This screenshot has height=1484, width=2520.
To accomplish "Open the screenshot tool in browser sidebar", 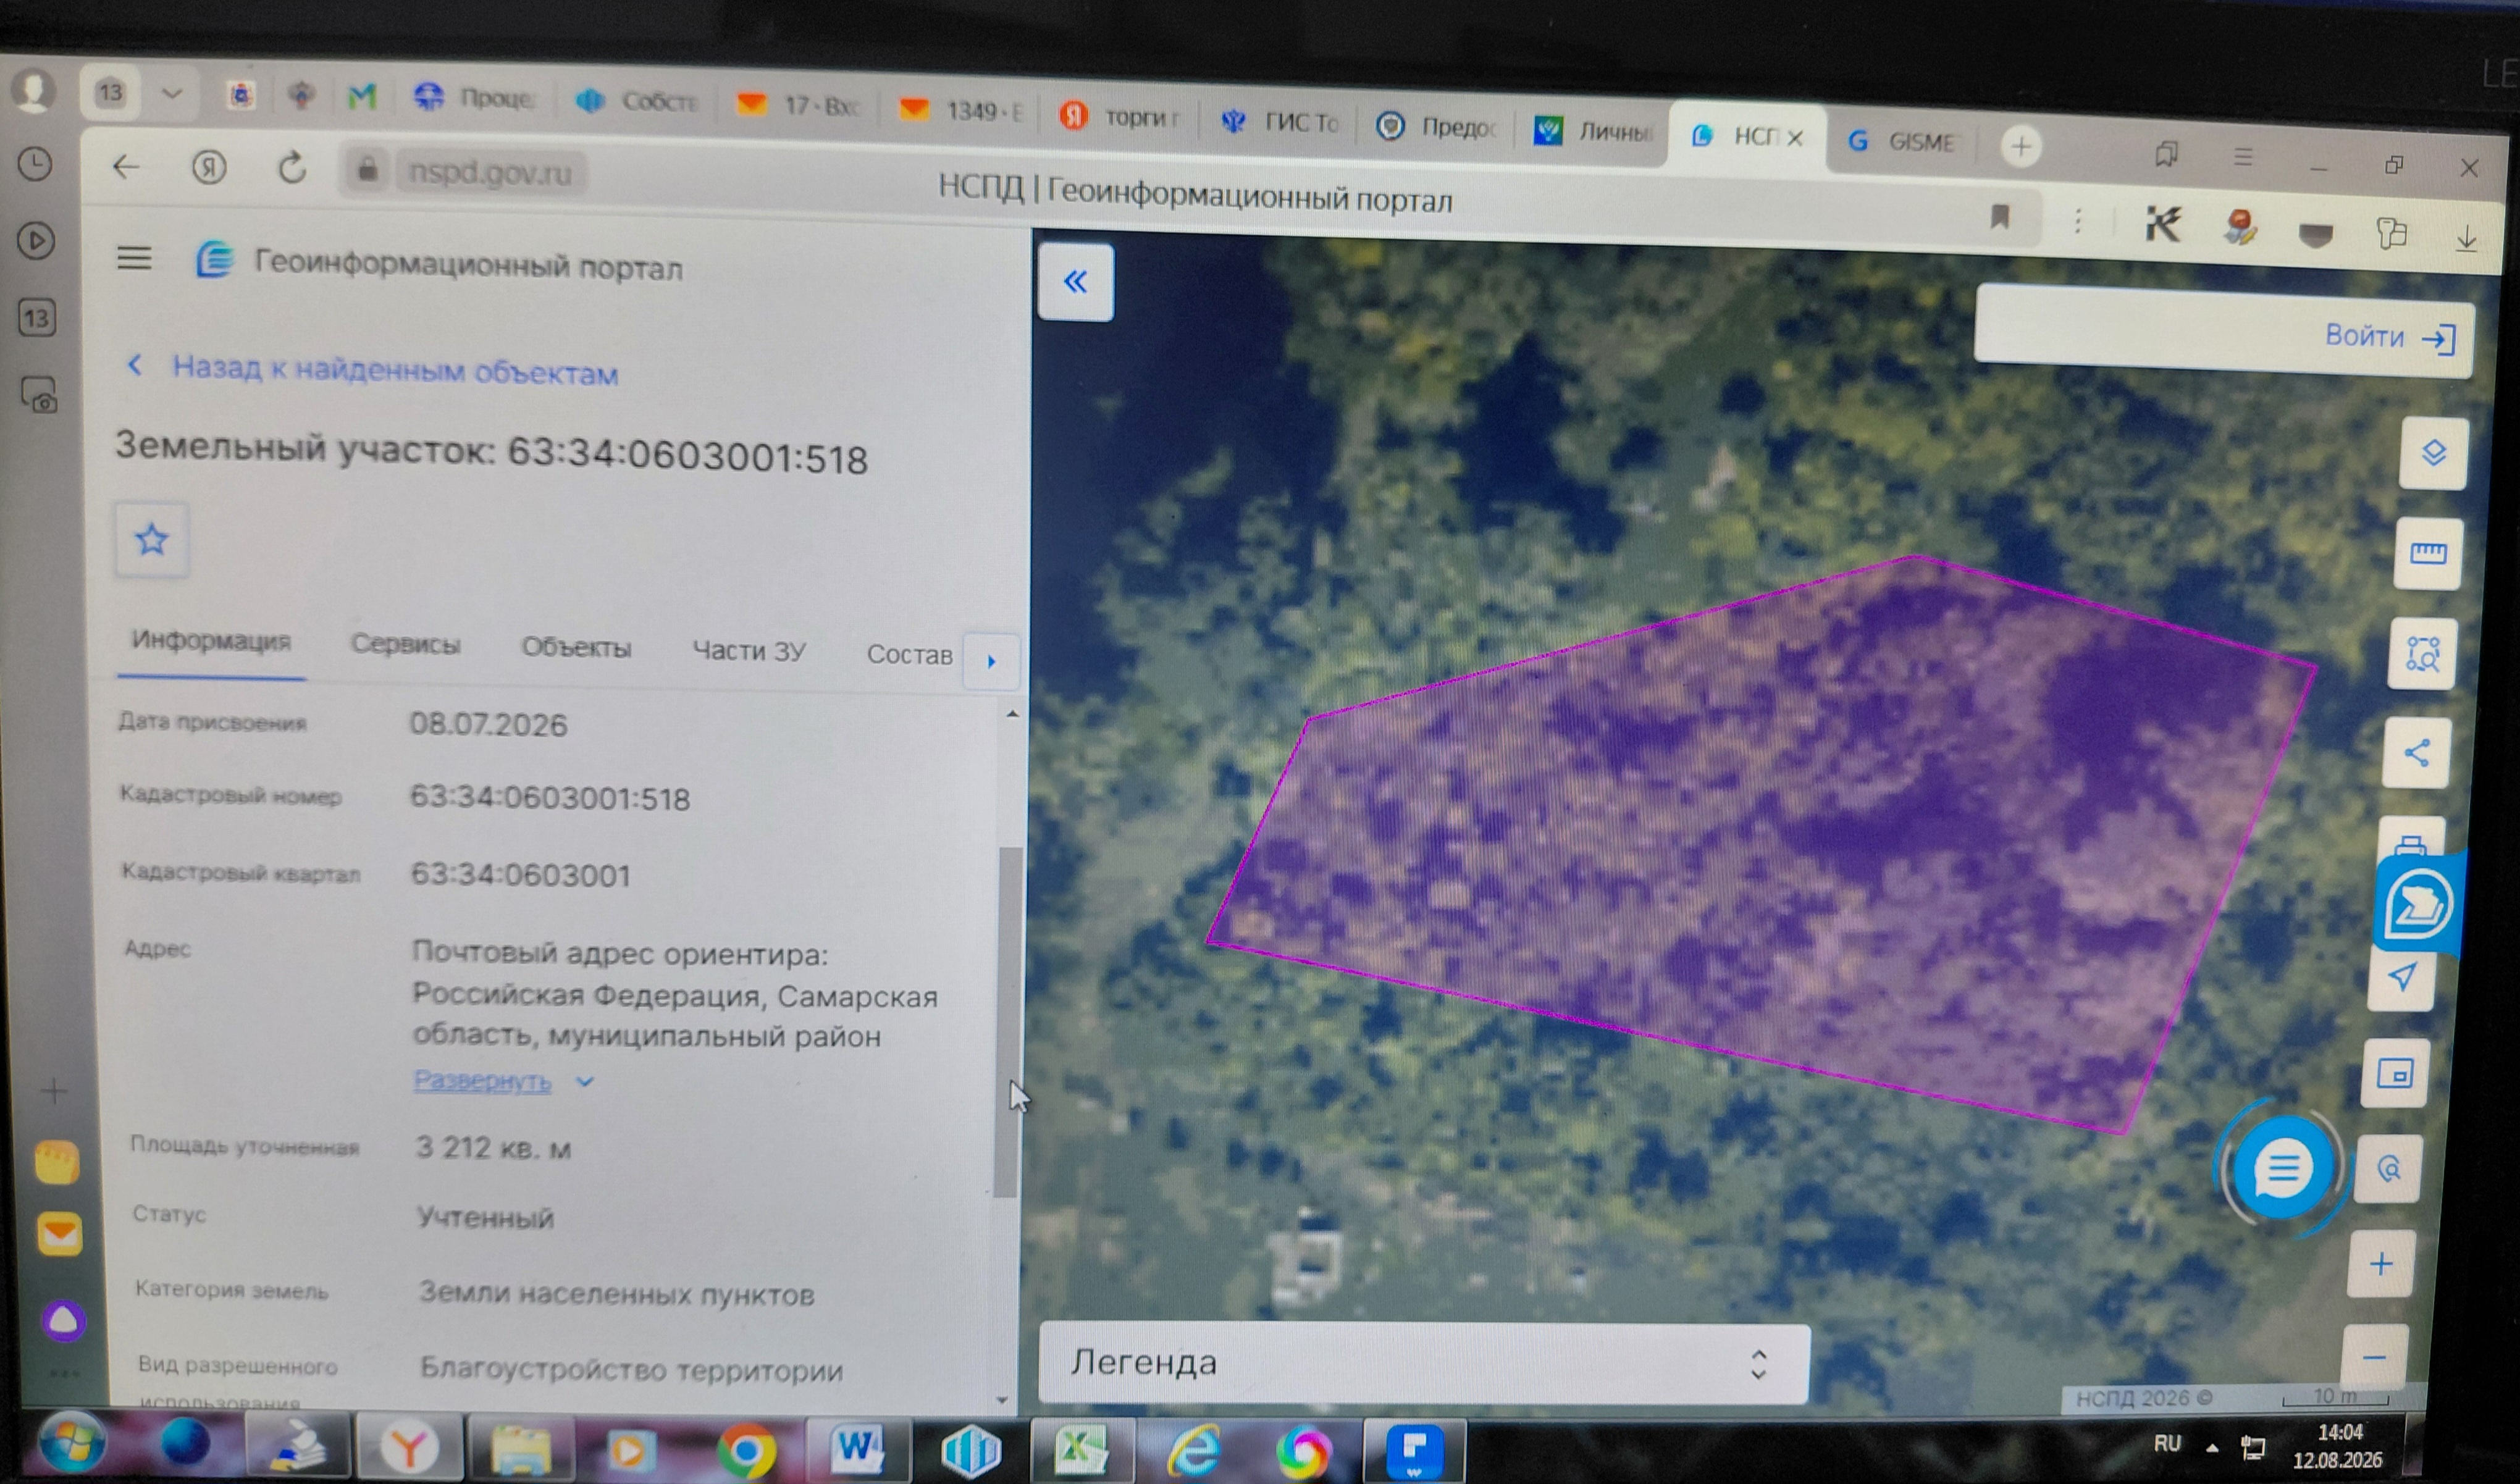I will point(38,396).
